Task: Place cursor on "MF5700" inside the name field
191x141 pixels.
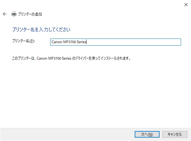Action: pos(70,42)
